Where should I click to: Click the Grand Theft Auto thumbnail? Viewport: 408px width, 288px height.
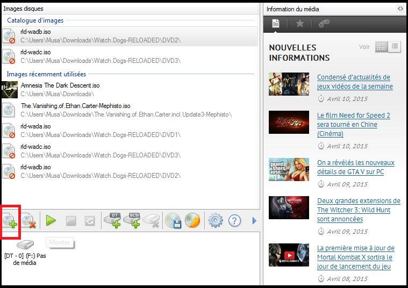pos(289,169)
